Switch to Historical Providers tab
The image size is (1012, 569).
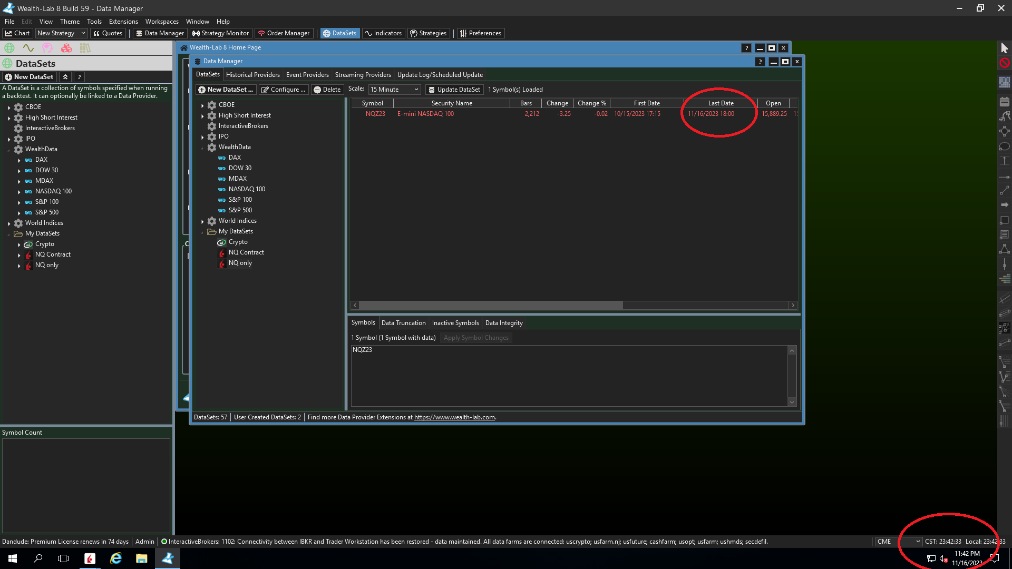[253, 75]
